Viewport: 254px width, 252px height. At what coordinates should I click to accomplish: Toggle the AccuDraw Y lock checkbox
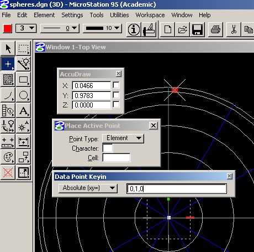pyautogui.click(x=116, y=95)
